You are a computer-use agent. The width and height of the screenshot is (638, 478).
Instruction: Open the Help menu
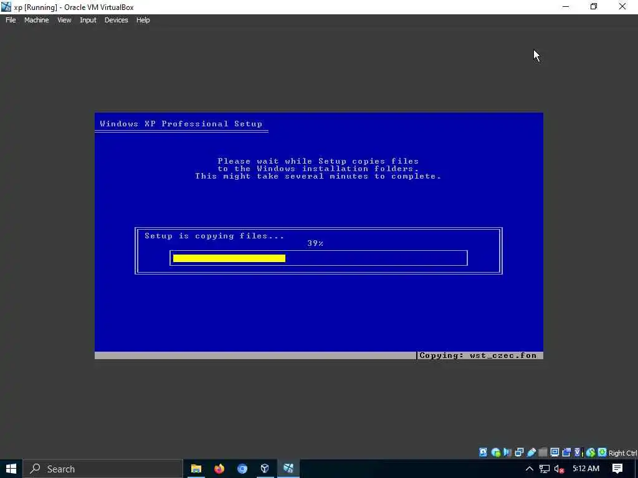143,20
